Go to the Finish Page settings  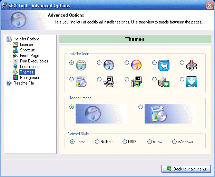coord(30,56)
